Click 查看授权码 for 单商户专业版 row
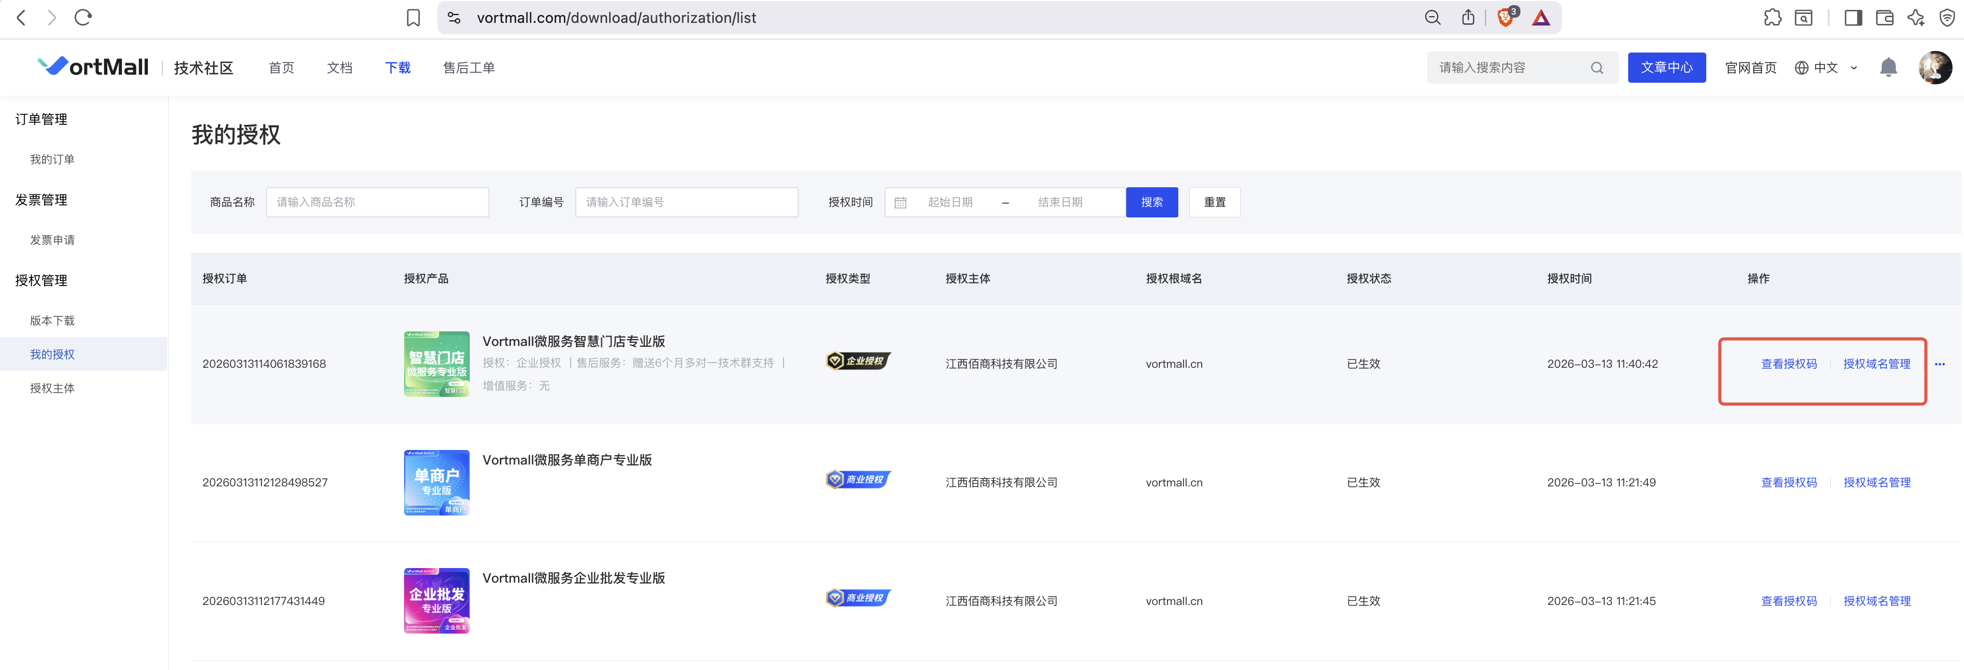1964x670 pixels. pyautogui.click(x=1789, y=483)
